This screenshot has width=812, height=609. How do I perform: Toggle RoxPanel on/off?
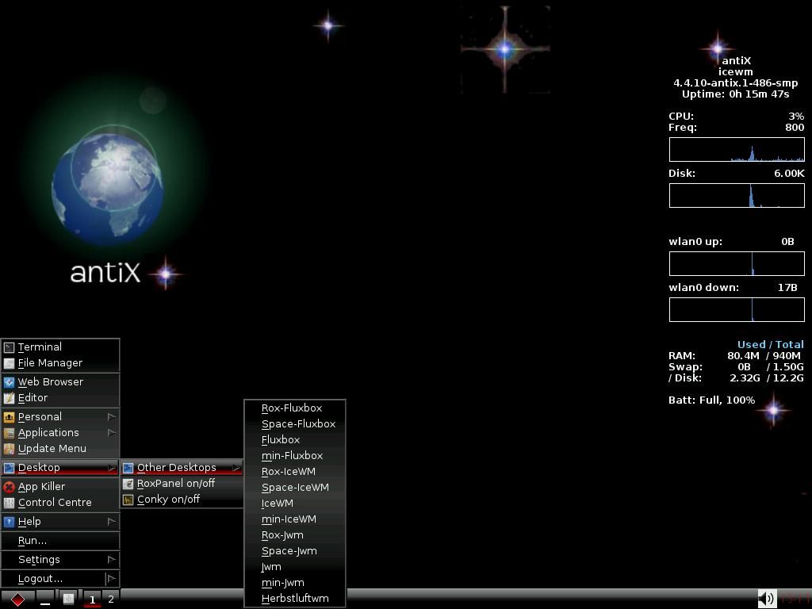[x=182, y=484]
